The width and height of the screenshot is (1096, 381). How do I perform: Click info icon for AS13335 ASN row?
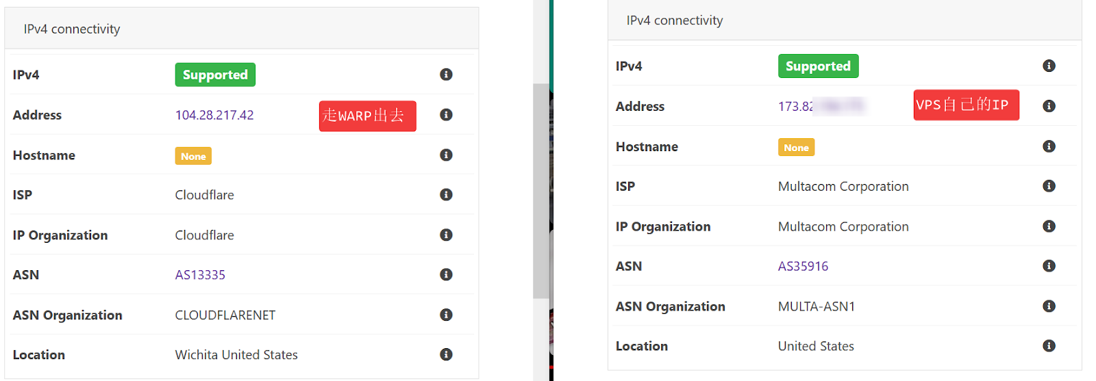click(x=446, y=275)
